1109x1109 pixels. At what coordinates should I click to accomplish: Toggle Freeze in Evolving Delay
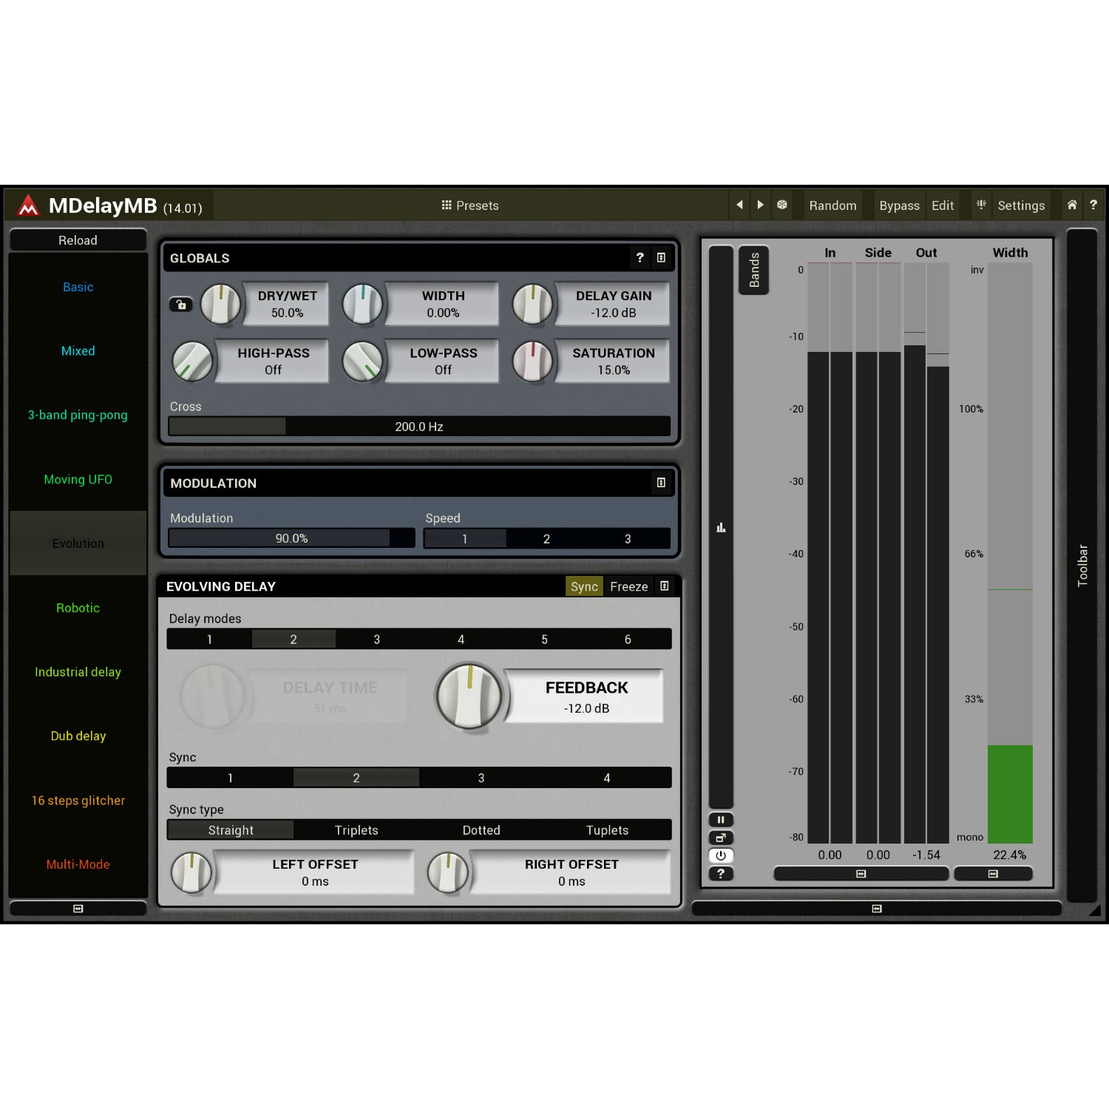point(629,586)
